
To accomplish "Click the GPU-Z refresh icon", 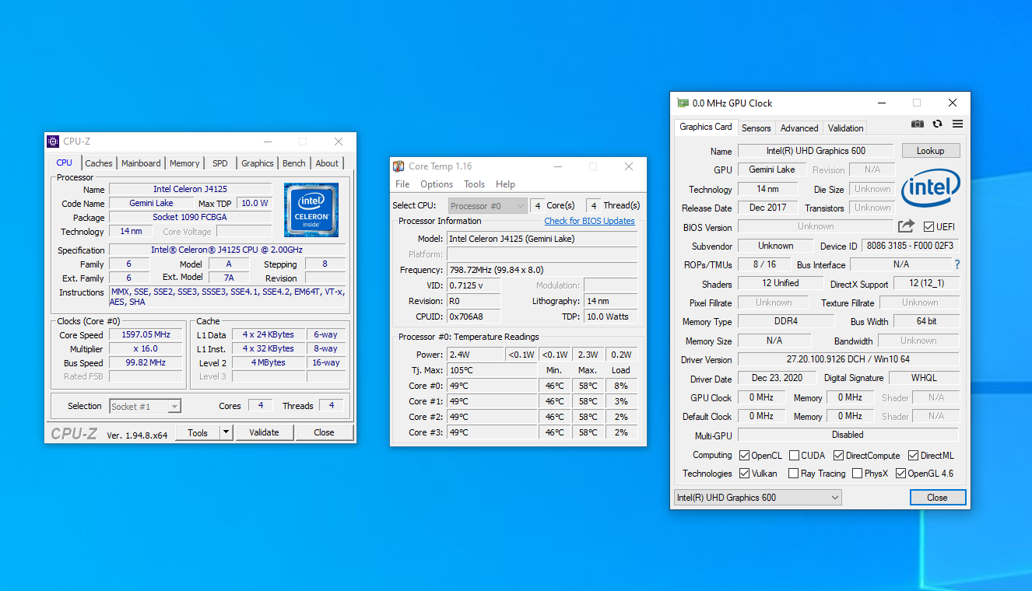I will (938, 124).
